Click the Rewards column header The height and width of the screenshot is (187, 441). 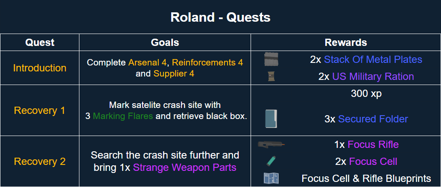(x=346, y=42)
